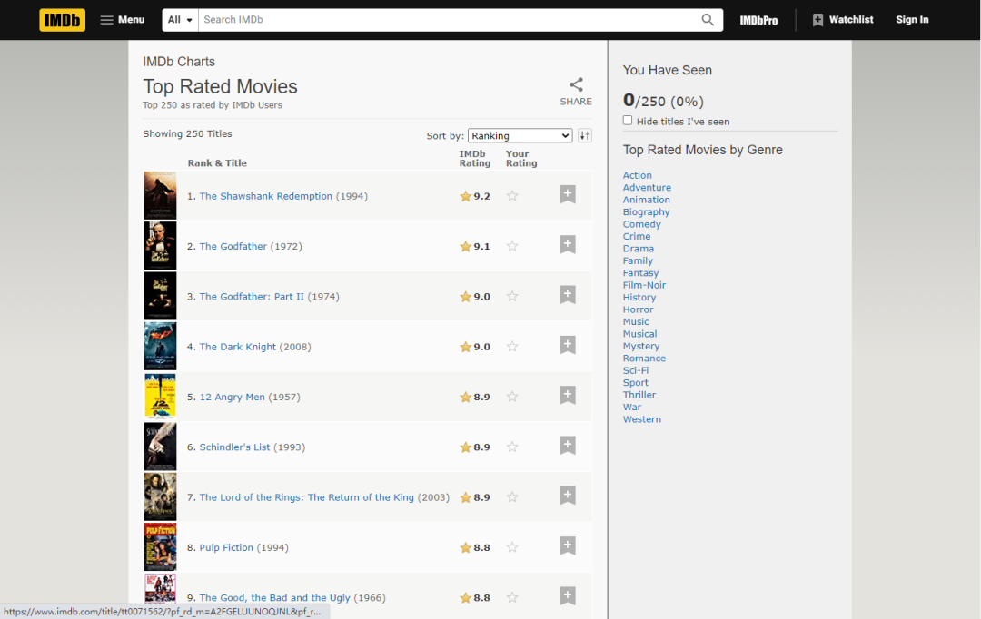Image resolution: width=981 pixels, height=619 pixels.
Task: Select the Action genre link
Action: click(637, 176)
